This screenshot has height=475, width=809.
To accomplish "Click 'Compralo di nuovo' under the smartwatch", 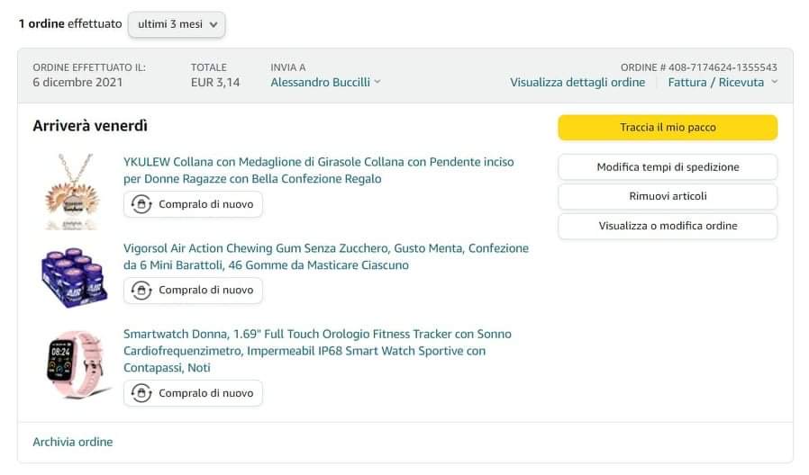I will pyautogui.click(x=205, y=393).
